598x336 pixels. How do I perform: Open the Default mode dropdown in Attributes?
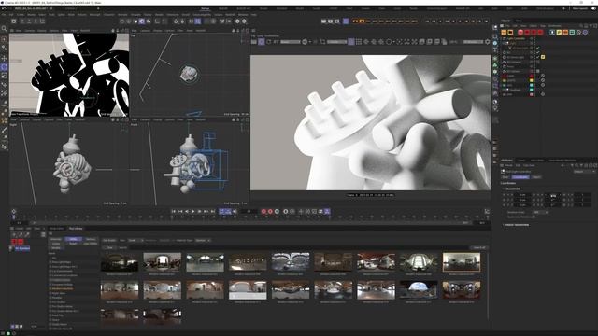point(584,172)
